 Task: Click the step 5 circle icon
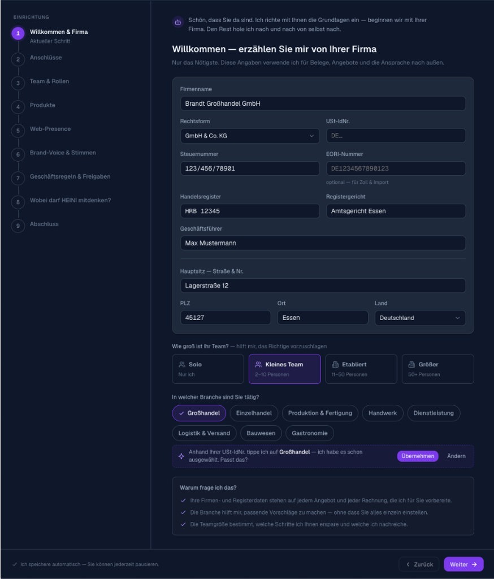click(x=18, y=131)
